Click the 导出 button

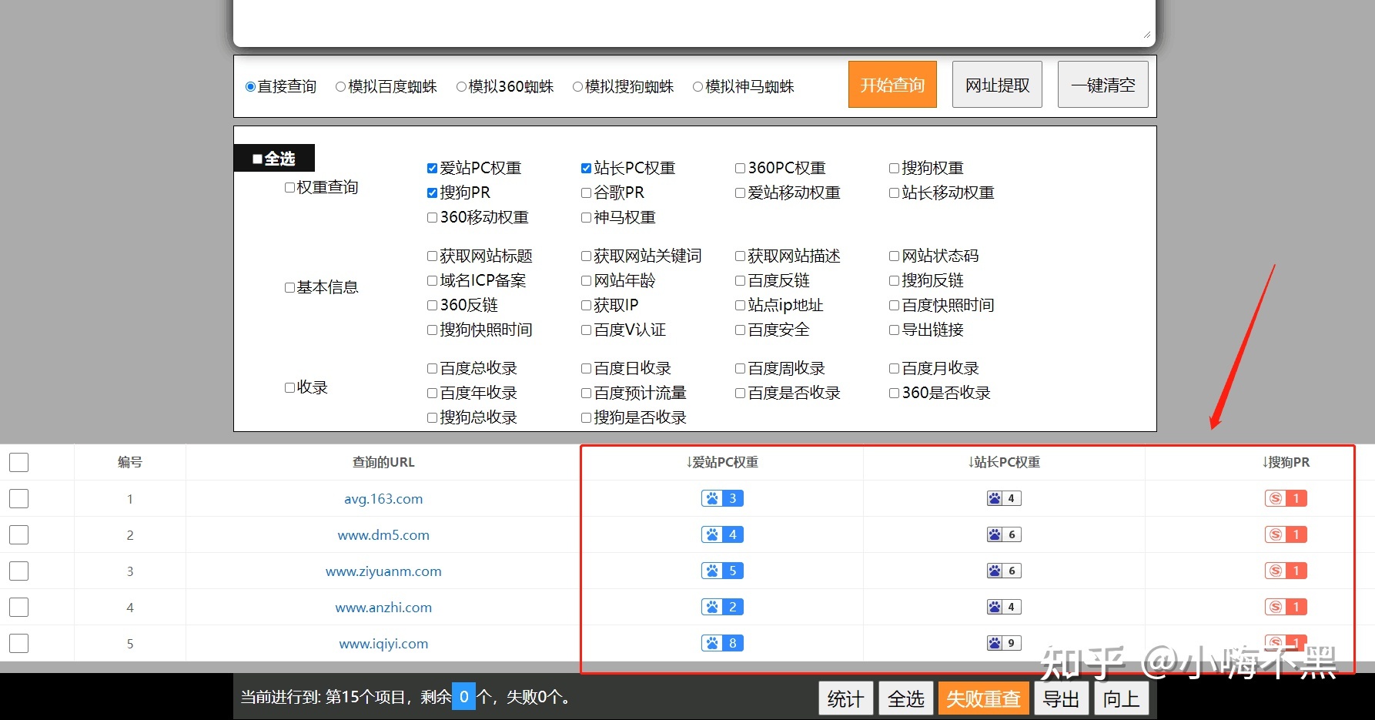point(1061,698)
